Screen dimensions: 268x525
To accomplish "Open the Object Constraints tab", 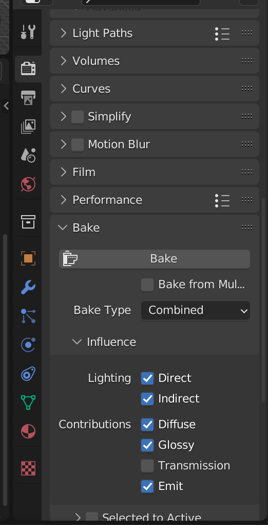I will click(x=28, y=374).
